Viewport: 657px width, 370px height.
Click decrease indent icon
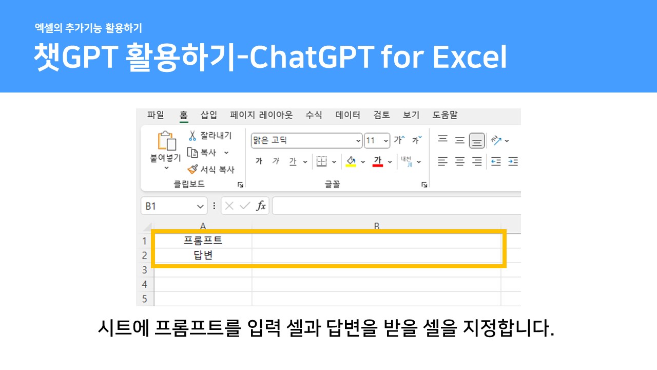click(x=496, y=161)
